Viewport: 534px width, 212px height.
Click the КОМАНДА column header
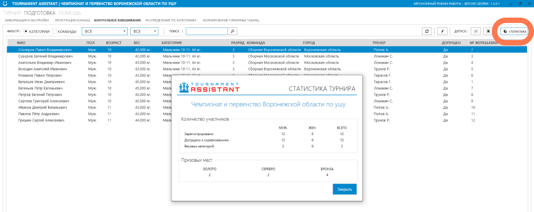tap(256, 43)
